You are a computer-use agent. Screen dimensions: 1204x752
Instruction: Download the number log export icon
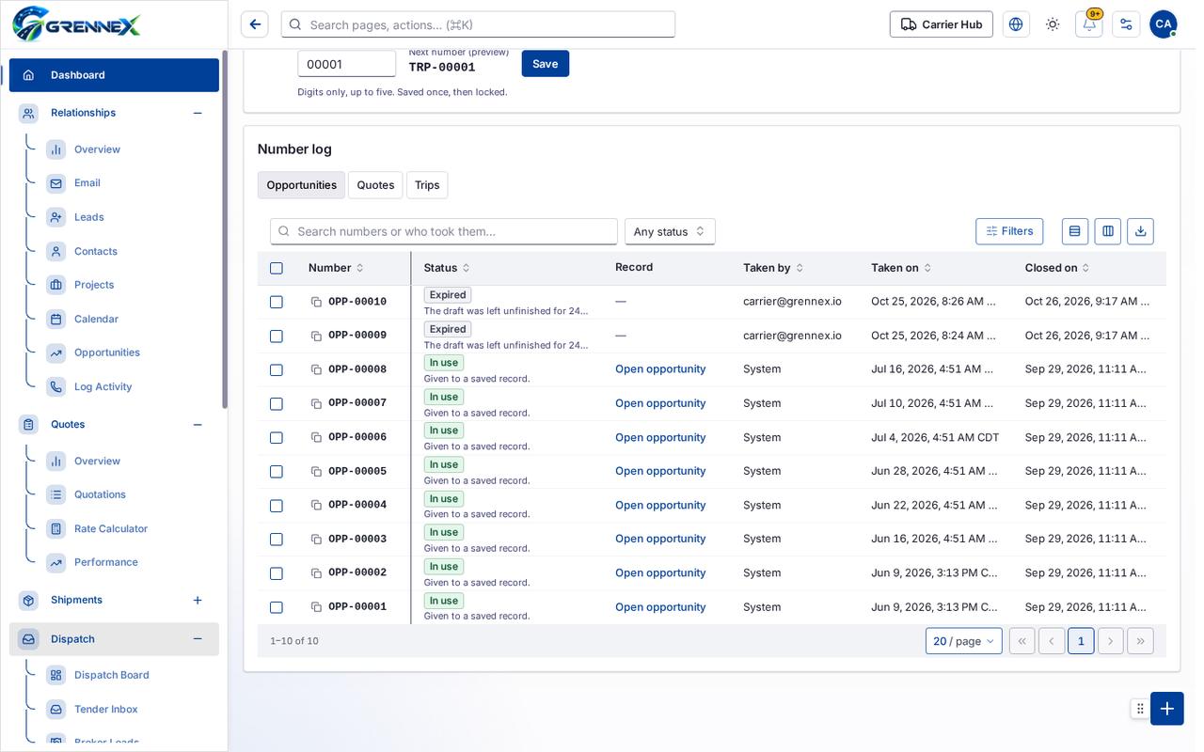[1140, 231]
